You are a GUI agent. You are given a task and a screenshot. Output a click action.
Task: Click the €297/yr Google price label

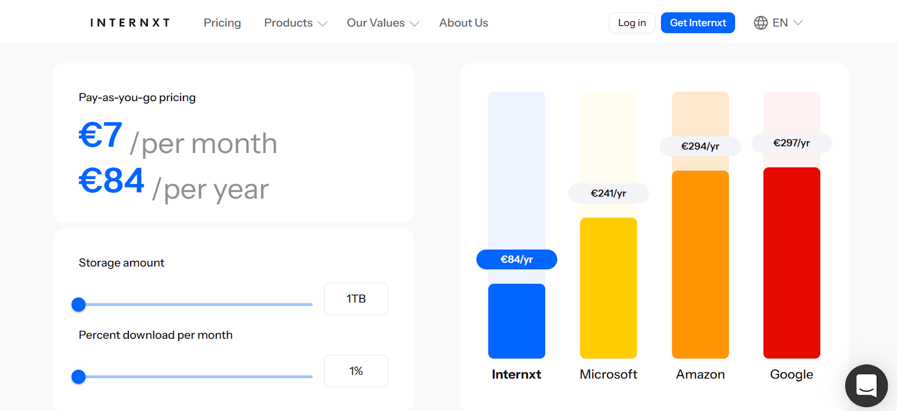792,143
